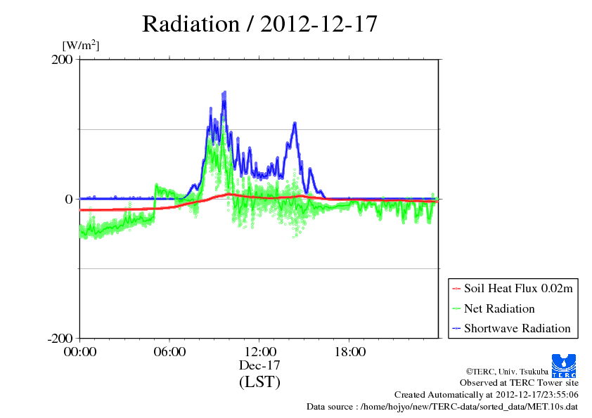The image size is (592, 418).
Task: Click 'Net Radiation' legend entry
Action: 499,308
